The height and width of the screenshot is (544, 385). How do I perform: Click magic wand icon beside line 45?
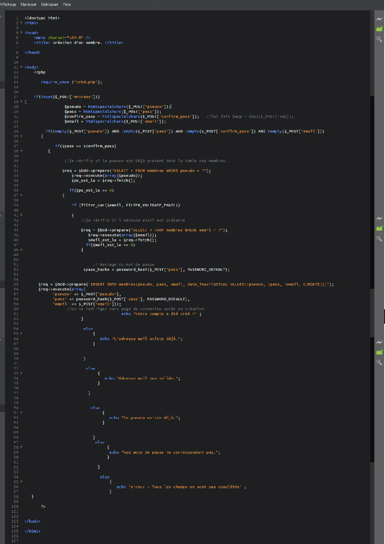click(379, 238)
